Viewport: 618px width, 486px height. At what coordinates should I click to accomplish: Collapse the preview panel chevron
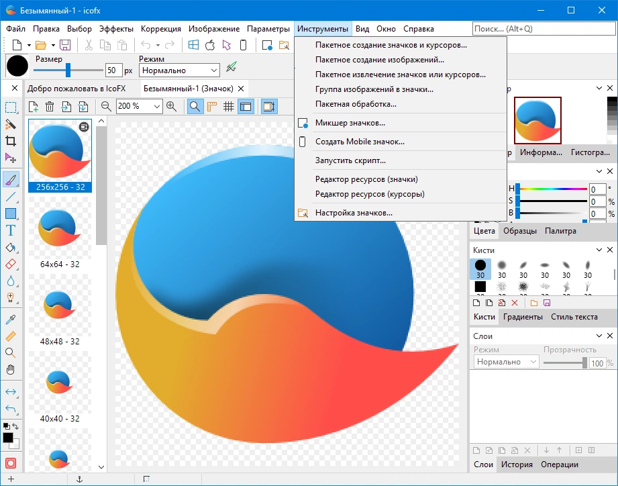[x=599, y=88]
